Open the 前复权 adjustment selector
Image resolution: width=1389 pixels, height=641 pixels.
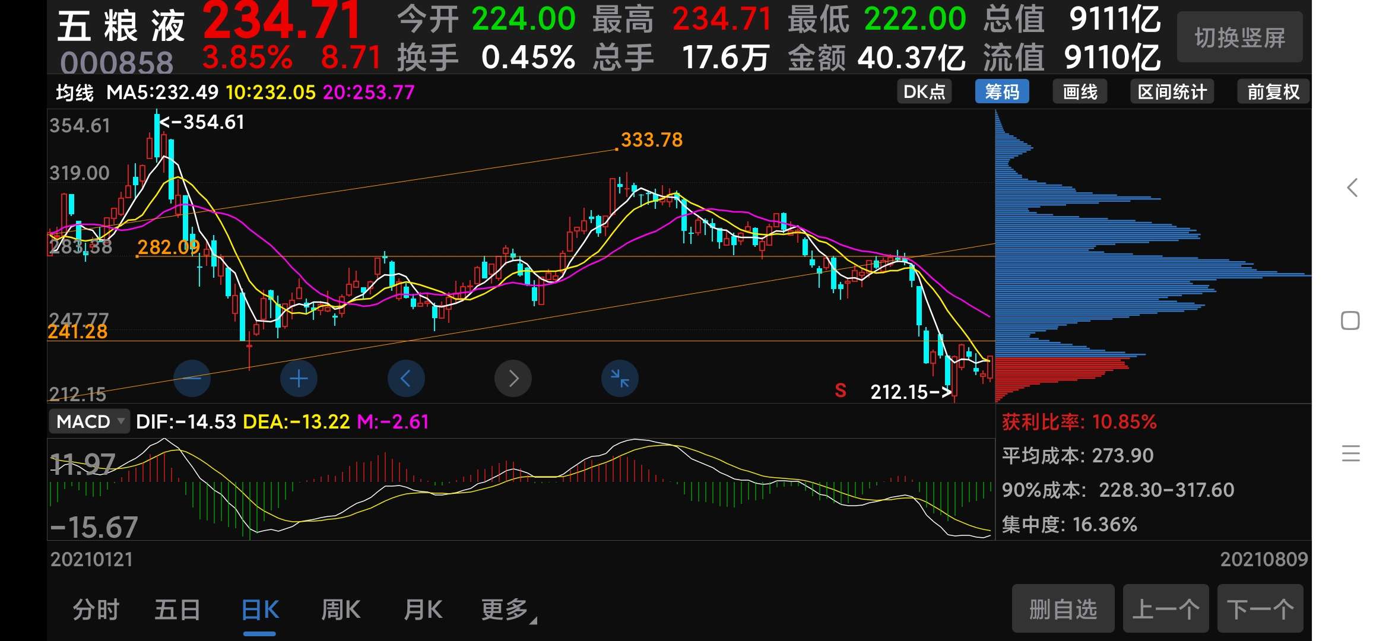point(1273,92)
